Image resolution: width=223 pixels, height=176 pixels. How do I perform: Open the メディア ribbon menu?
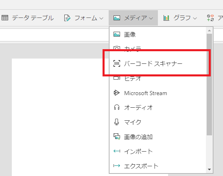click(x=133, y=18)
